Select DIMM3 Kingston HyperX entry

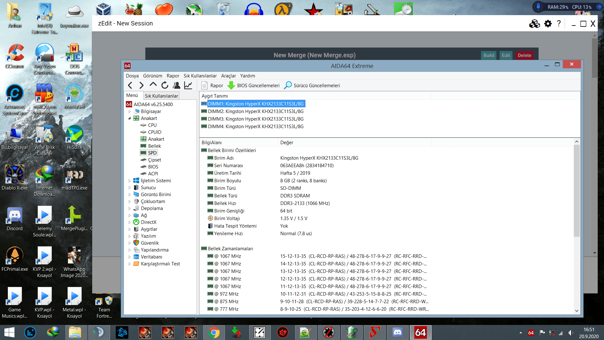(x=255, y=119)
